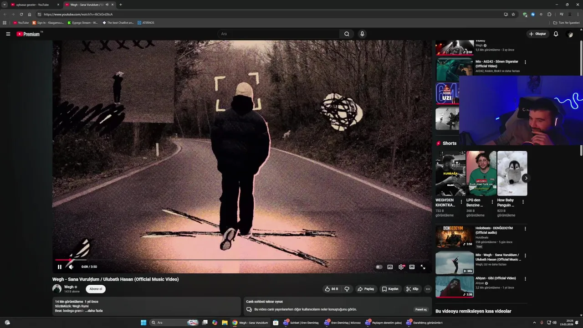
Task: Open File Explorer from the taskbar
Action: 225,323
